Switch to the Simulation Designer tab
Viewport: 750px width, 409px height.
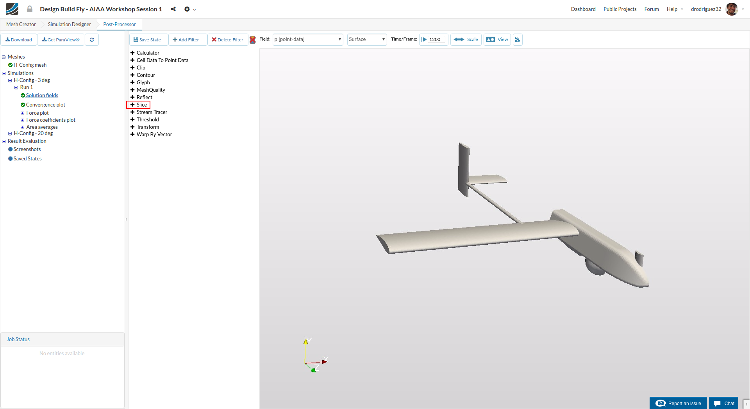pos(70,24)
